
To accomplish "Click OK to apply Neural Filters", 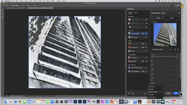I will [x=176, y=93].
